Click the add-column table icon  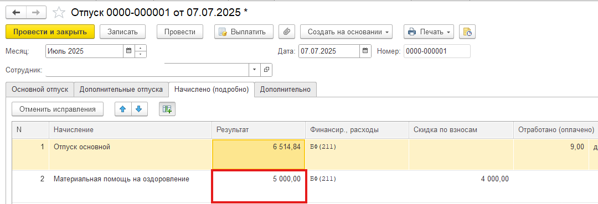tap(167, 109)
